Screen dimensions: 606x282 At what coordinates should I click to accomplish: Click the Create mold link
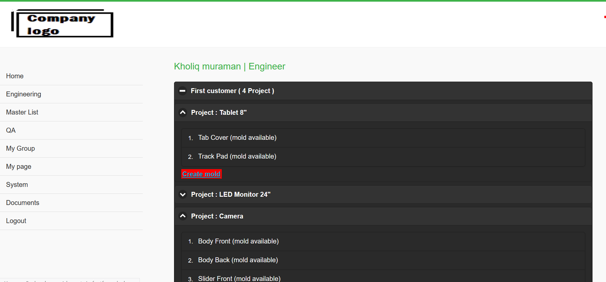point(201,174)
